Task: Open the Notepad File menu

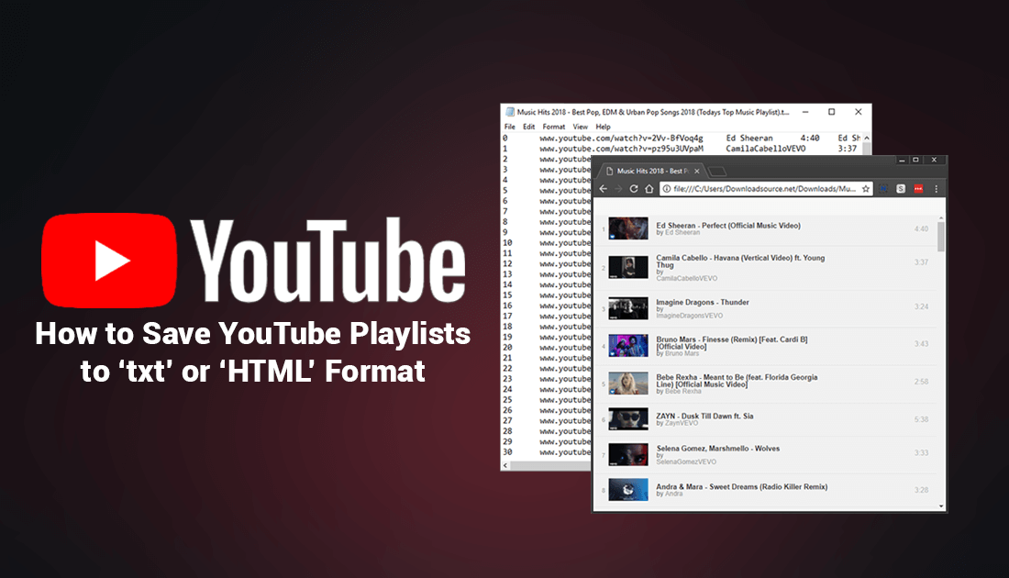Action: [x=510, y=127]
